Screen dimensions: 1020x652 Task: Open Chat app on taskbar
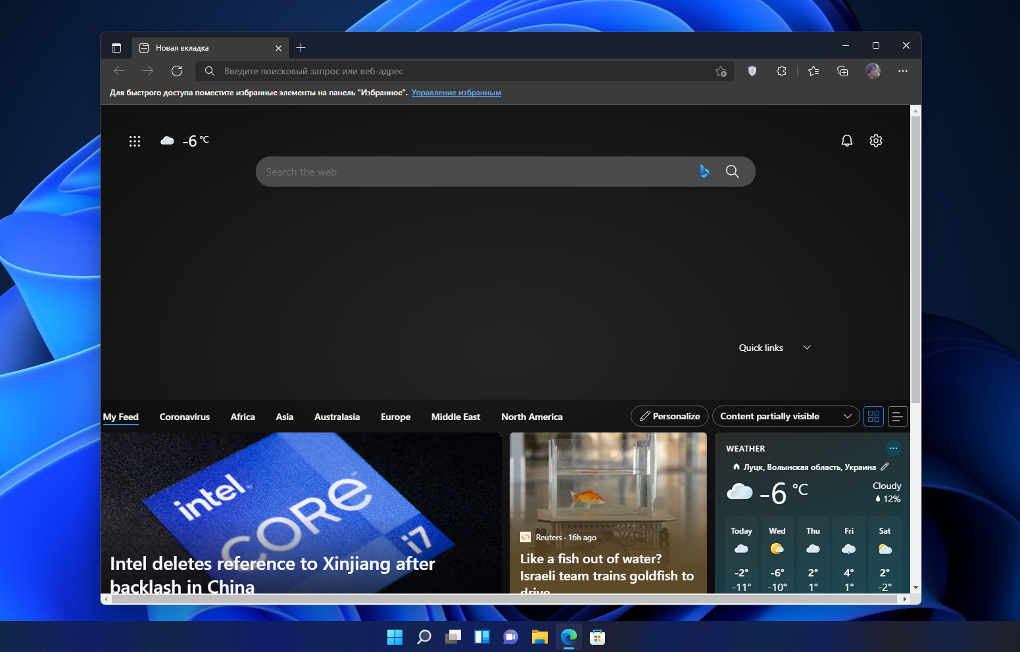[x=511, y=637]
